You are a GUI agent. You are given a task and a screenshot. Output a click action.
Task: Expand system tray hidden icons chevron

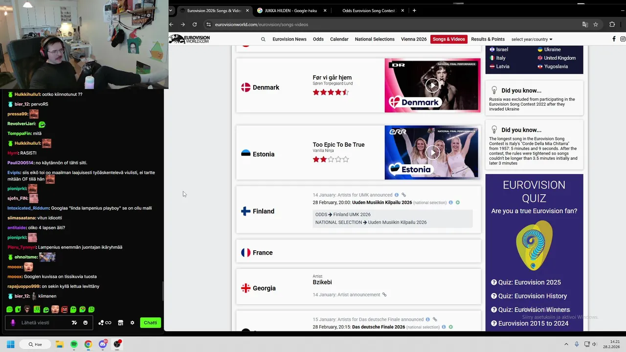tap(566, 344)
